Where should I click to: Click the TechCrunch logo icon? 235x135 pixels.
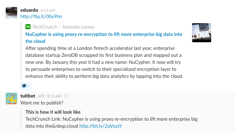28,27
